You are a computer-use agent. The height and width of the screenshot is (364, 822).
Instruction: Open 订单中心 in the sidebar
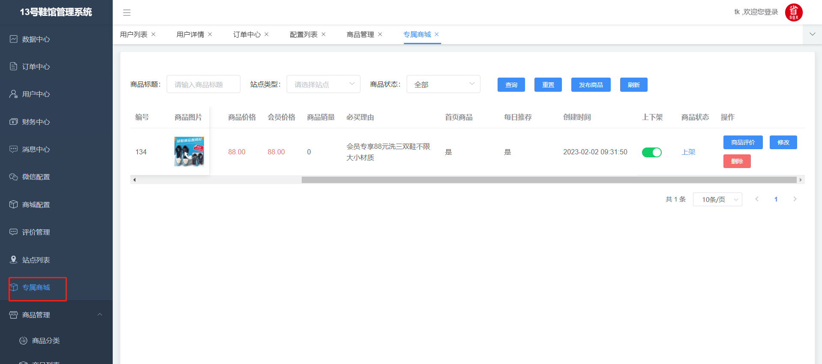[x=36, y=66]
